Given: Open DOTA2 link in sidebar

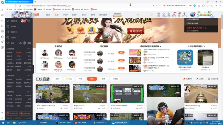Looking at the screenshot, I should [28, 52].
